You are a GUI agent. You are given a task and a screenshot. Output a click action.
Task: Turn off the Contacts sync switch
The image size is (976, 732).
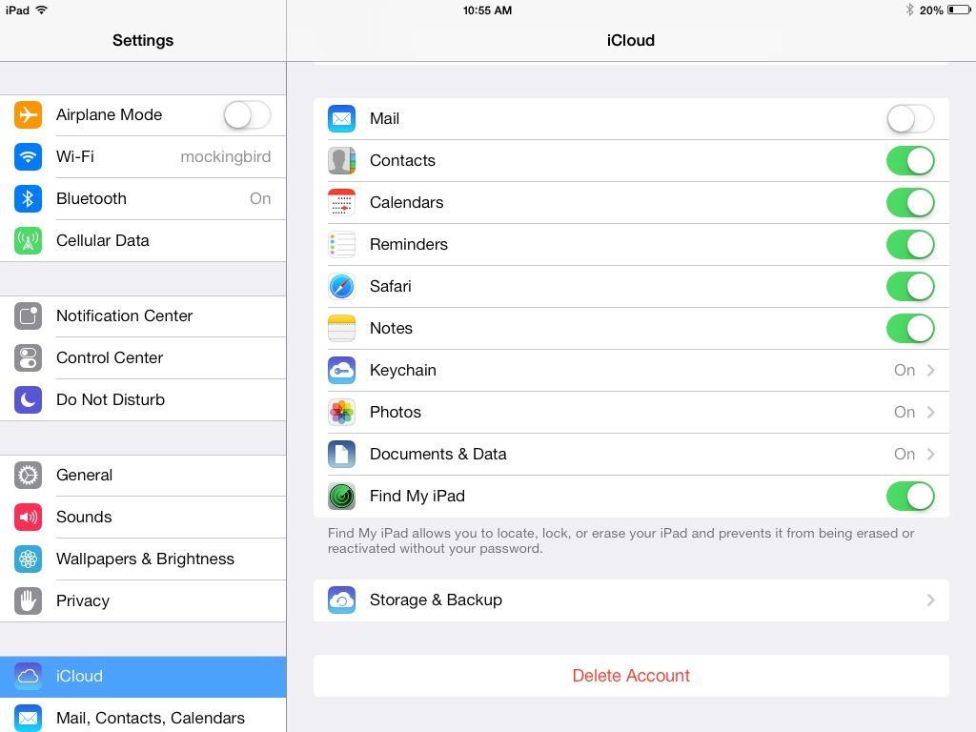909,160
